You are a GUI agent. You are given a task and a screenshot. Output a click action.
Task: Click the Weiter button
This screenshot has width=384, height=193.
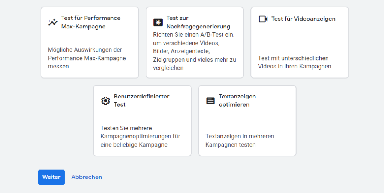[x=51, y=177]
